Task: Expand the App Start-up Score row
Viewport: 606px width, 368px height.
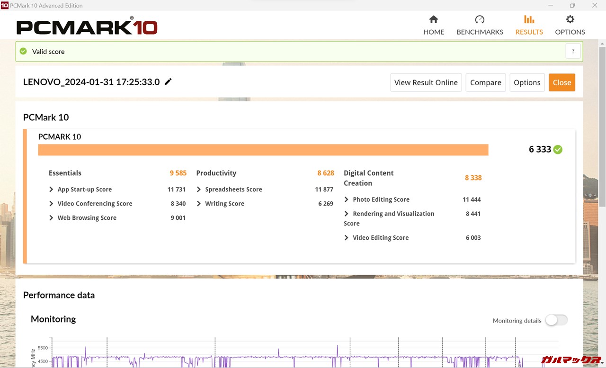Action: (x=51, y=189)
